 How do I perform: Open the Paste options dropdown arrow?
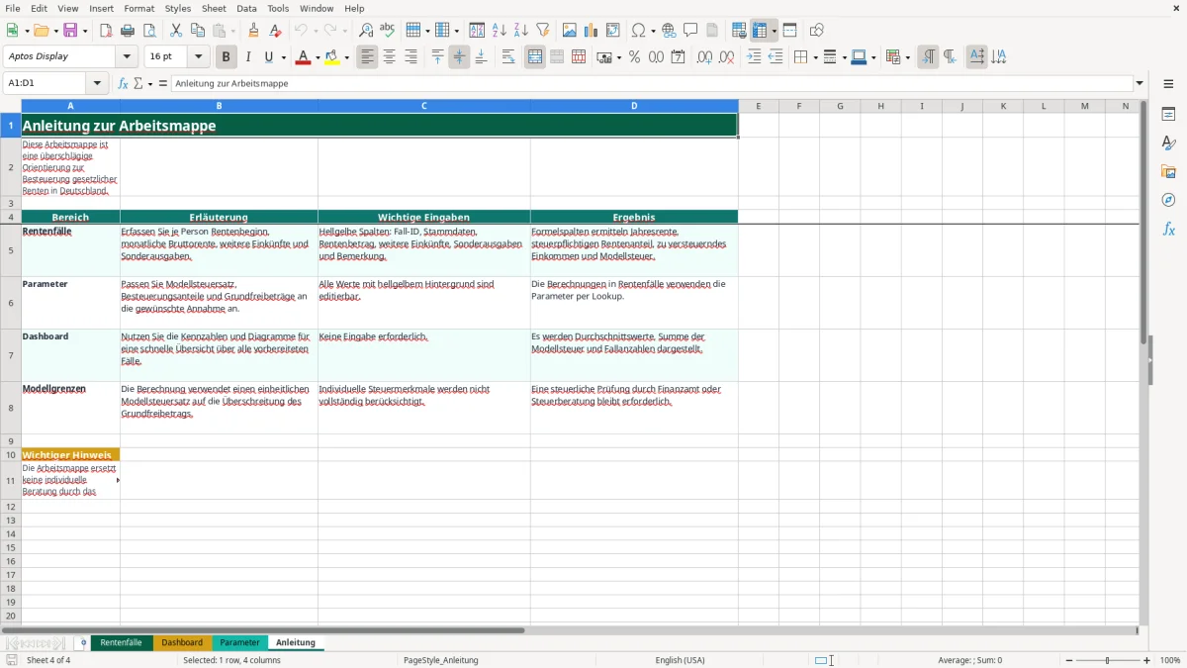click(233, 31)
